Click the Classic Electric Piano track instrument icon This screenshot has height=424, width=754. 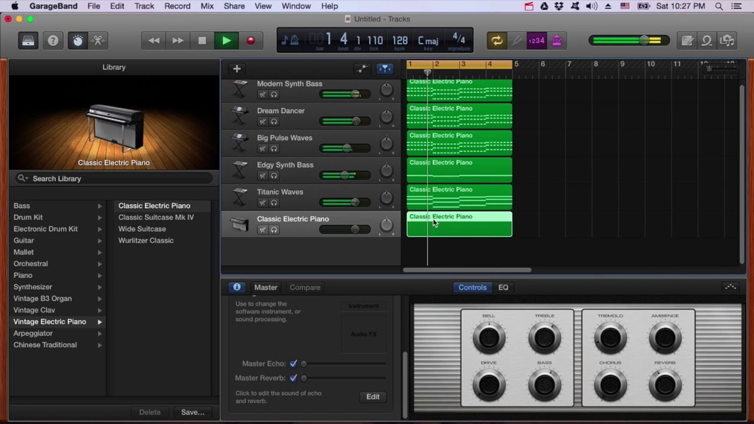coord(240,224)
